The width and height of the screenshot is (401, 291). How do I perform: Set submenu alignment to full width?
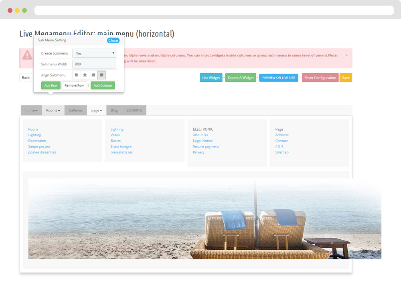(x=101, y=75)
